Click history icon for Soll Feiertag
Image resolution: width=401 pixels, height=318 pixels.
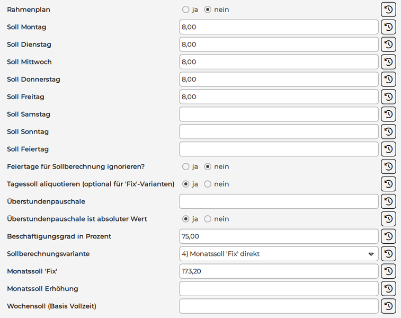388,149
